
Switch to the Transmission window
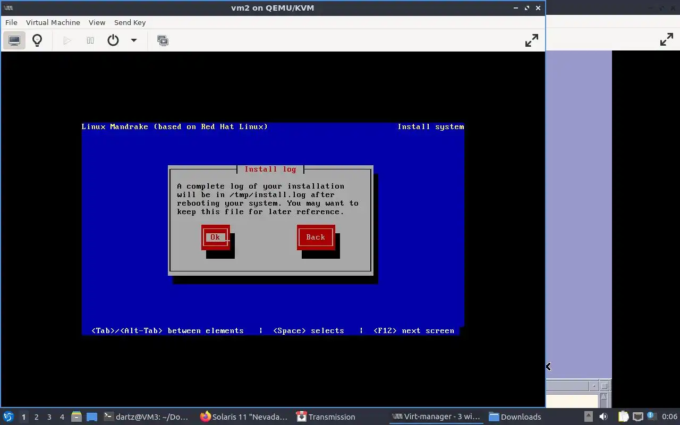click(326, 417)
